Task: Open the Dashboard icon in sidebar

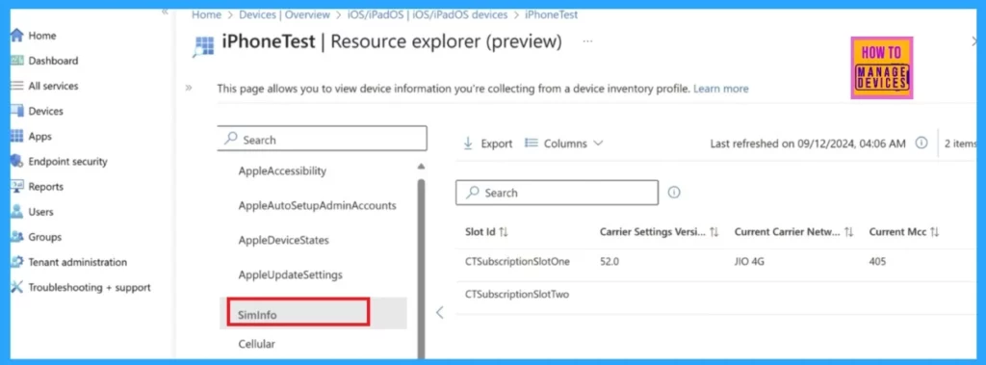Action: (x=17, y=61)
